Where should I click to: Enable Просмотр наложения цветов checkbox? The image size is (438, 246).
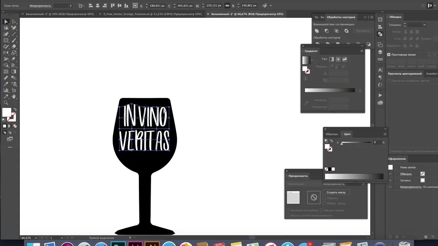(389, 81)
